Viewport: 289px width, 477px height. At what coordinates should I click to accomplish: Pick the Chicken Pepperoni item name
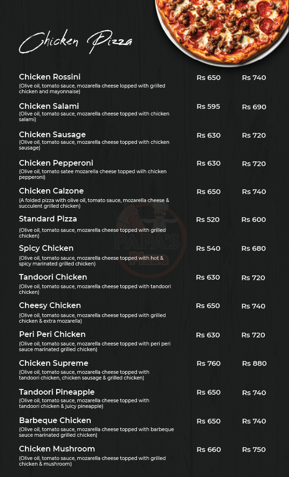(56, 163)
